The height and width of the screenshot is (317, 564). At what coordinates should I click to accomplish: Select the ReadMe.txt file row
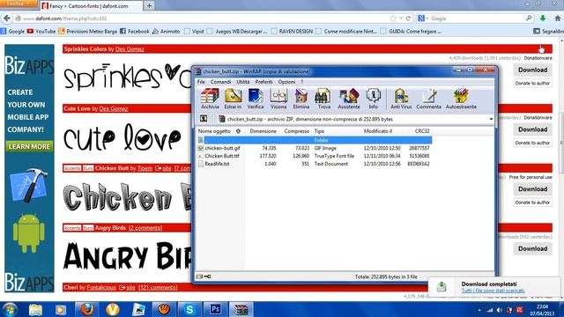click(x=315, y=164)
